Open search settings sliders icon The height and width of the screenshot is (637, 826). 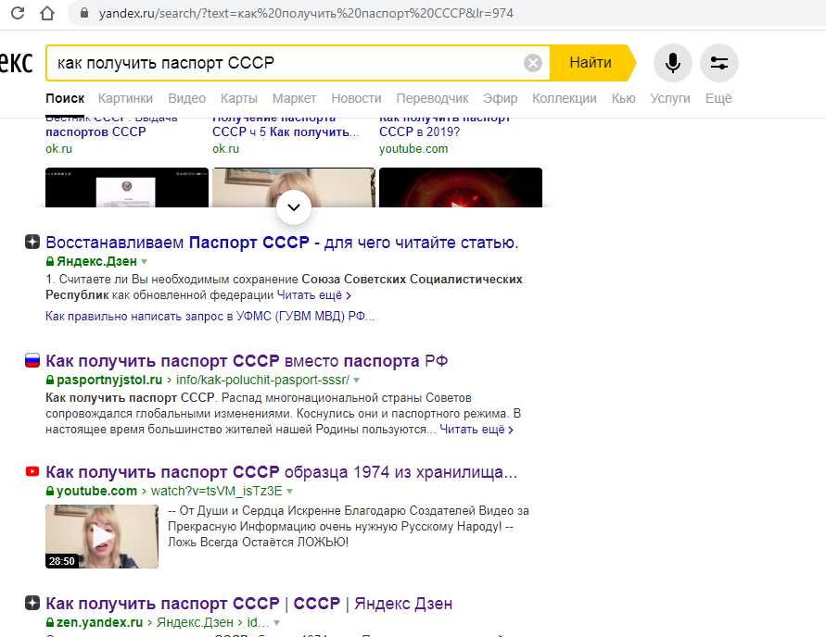pos(719,63)
